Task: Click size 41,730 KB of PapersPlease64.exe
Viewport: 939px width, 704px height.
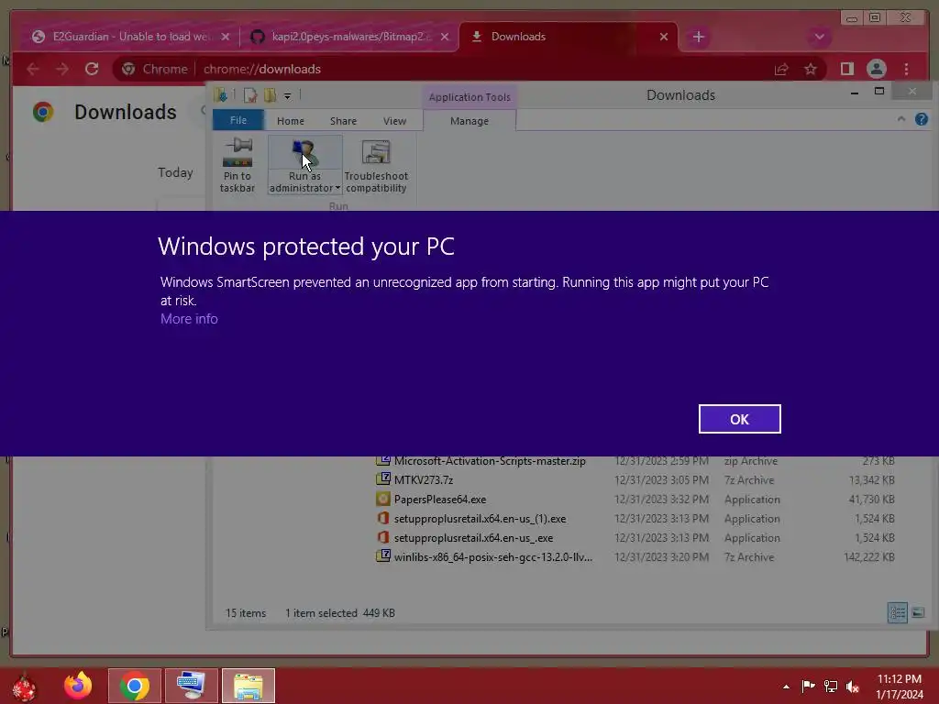Action: point(872,500)
